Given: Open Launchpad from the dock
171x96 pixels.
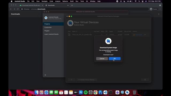Looking at the screenshot, I should [41, 93].
